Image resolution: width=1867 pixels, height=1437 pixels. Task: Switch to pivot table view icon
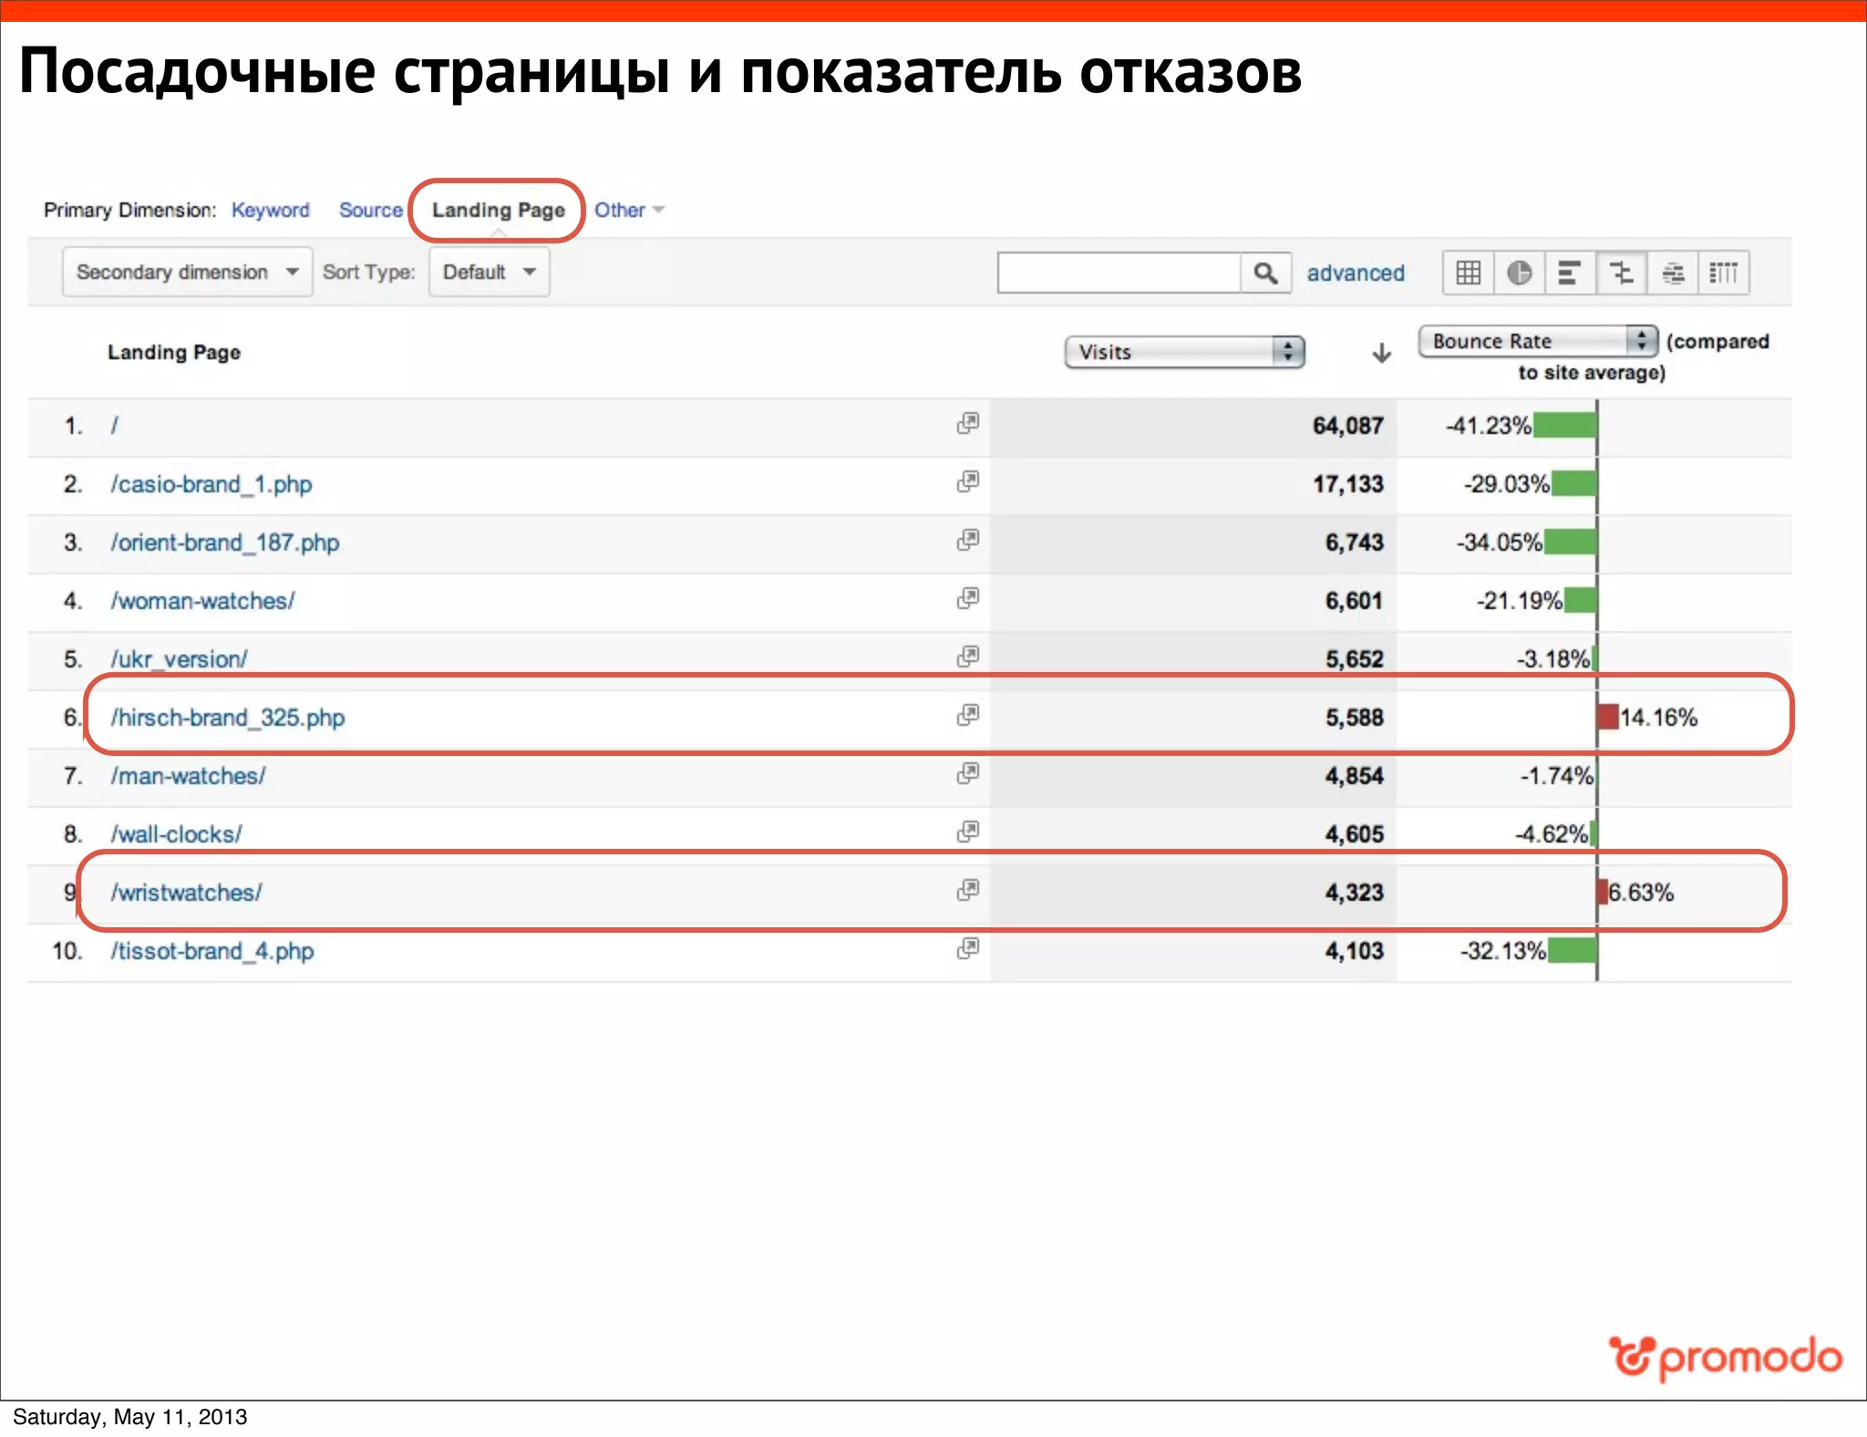1724,273
